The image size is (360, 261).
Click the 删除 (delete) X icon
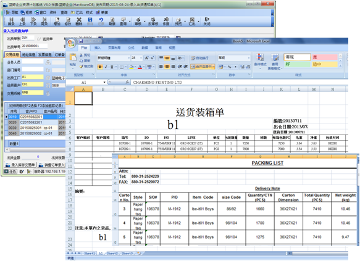coord(79,22)
